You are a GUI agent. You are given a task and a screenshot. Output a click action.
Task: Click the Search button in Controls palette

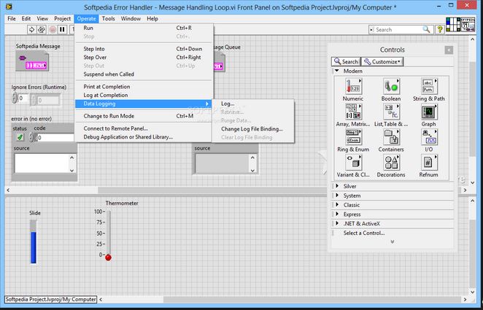[x=346, y=62]
